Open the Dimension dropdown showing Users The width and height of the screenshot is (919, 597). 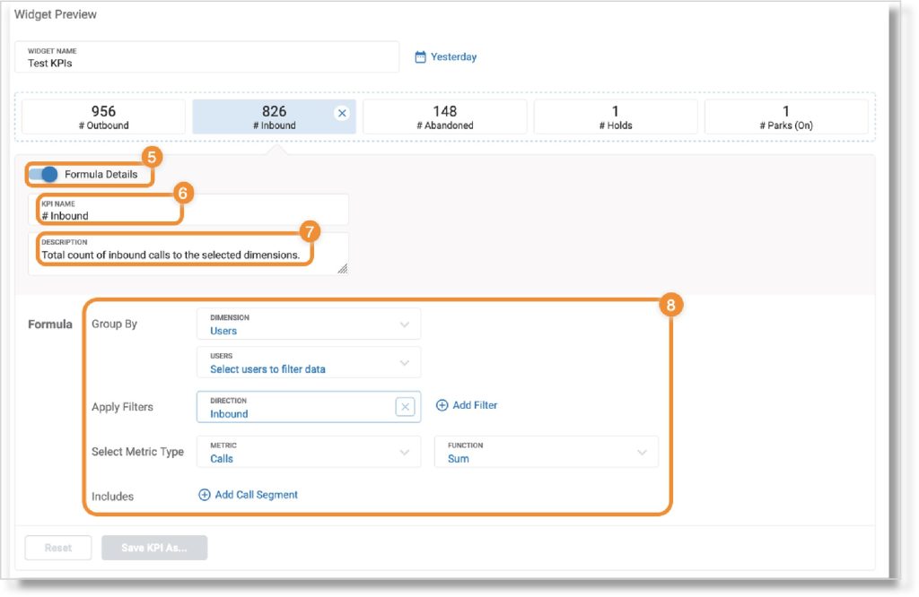tap(309, 324)
